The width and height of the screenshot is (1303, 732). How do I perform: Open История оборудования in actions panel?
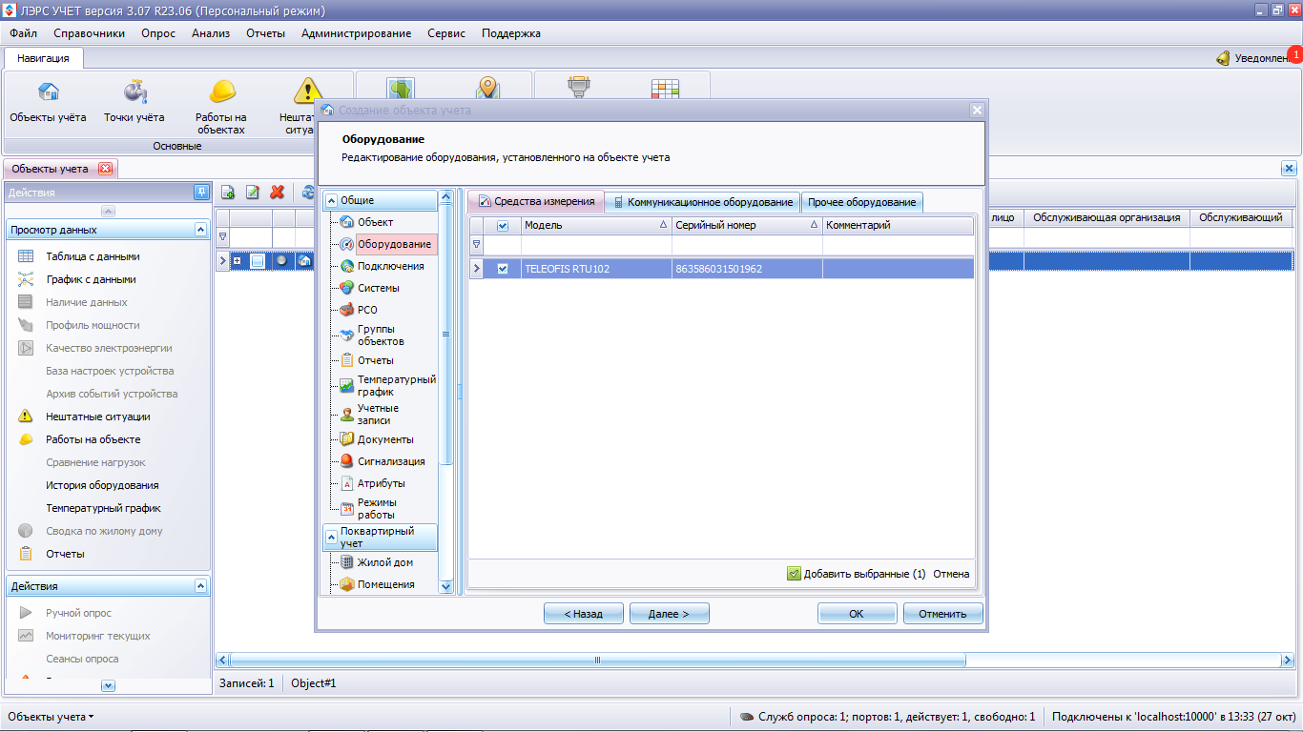point(102,485)
